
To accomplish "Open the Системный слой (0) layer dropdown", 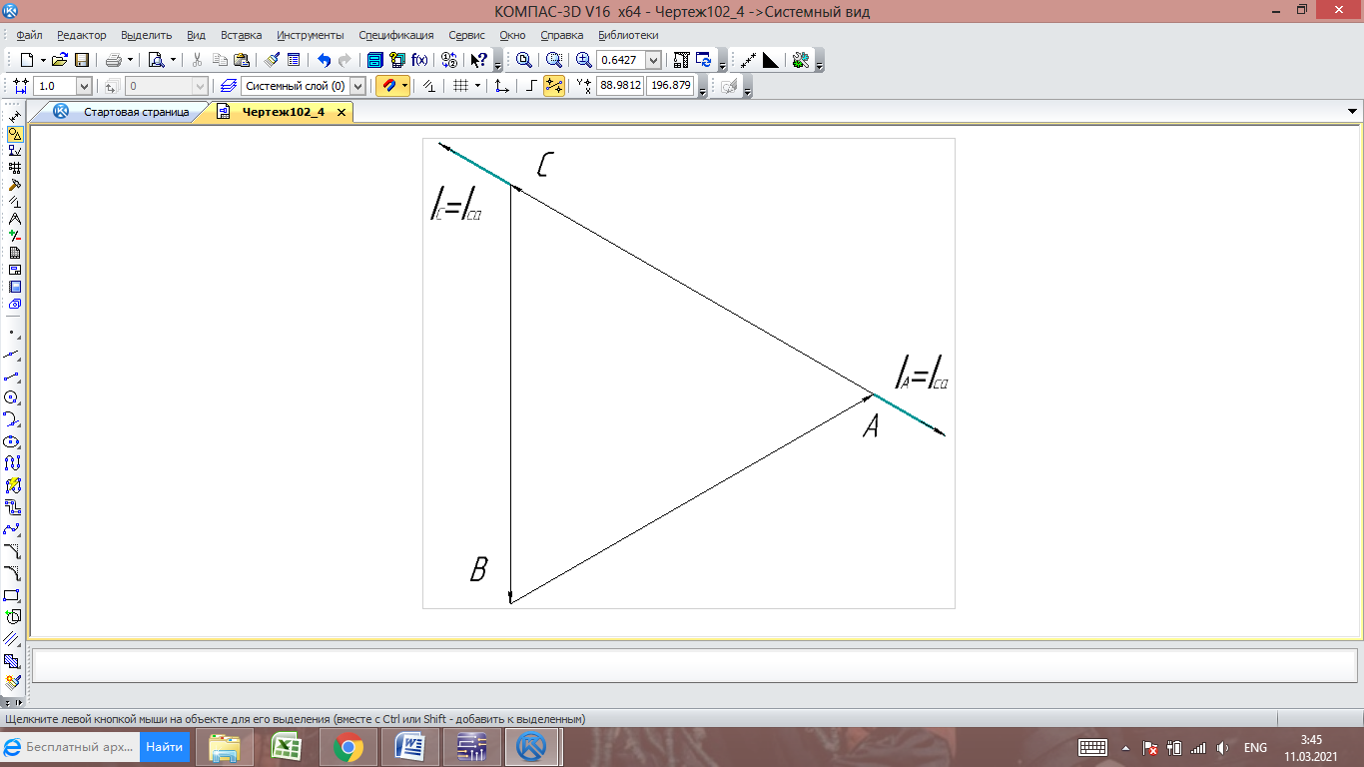I will point(357,86).
